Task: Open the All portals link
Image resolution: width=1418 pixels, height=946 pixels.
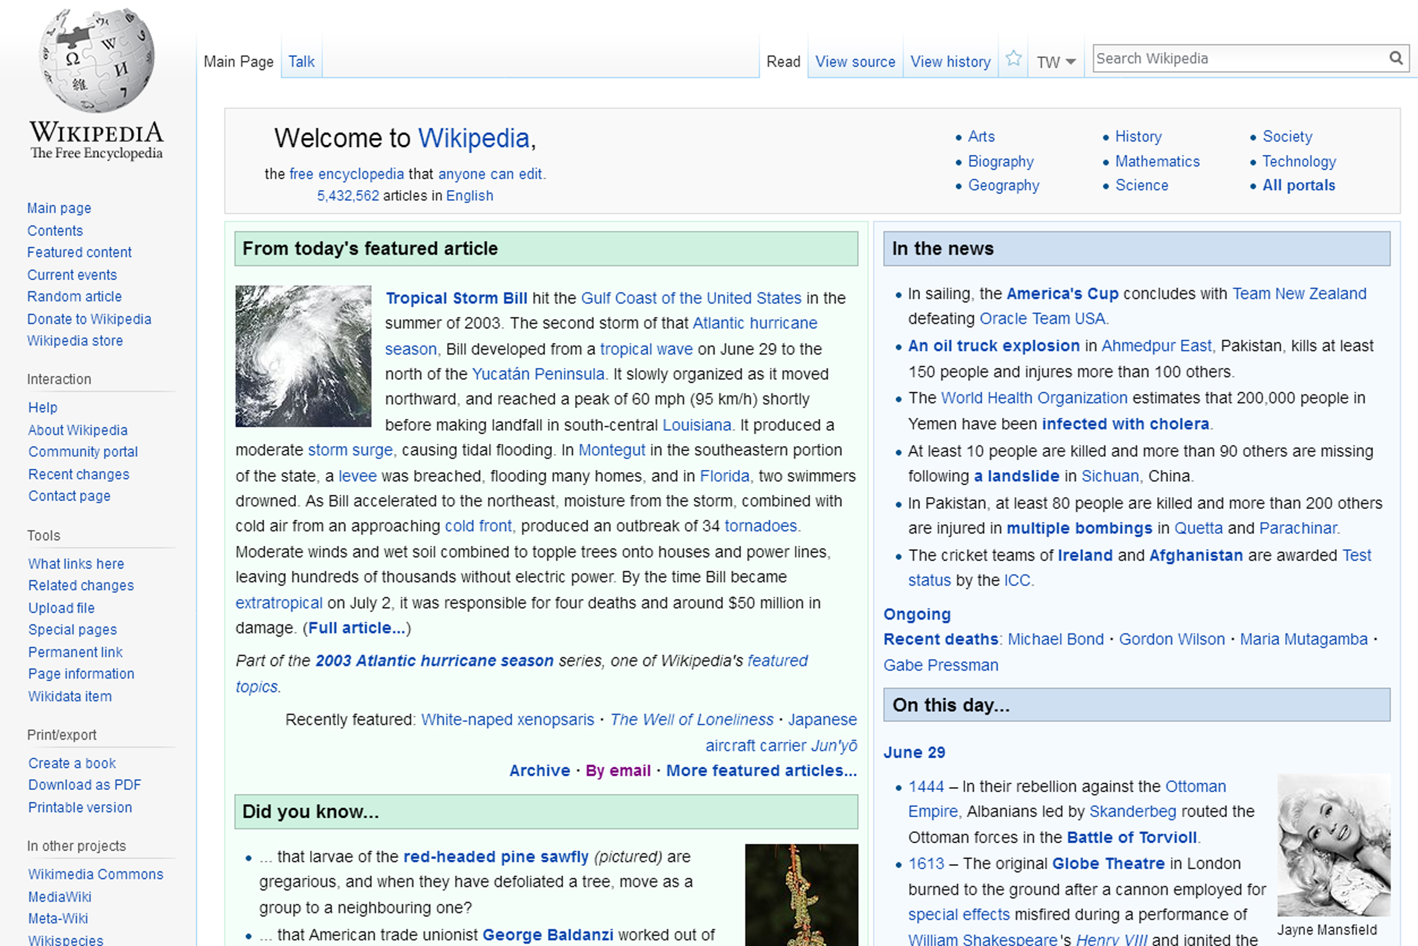Action: (1299, 185)
